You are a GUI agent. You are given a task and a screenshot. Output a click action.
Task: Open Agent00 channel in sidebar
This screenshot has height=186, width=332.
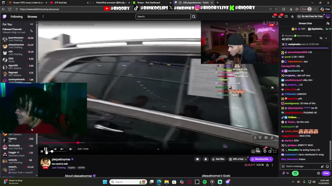18,67
